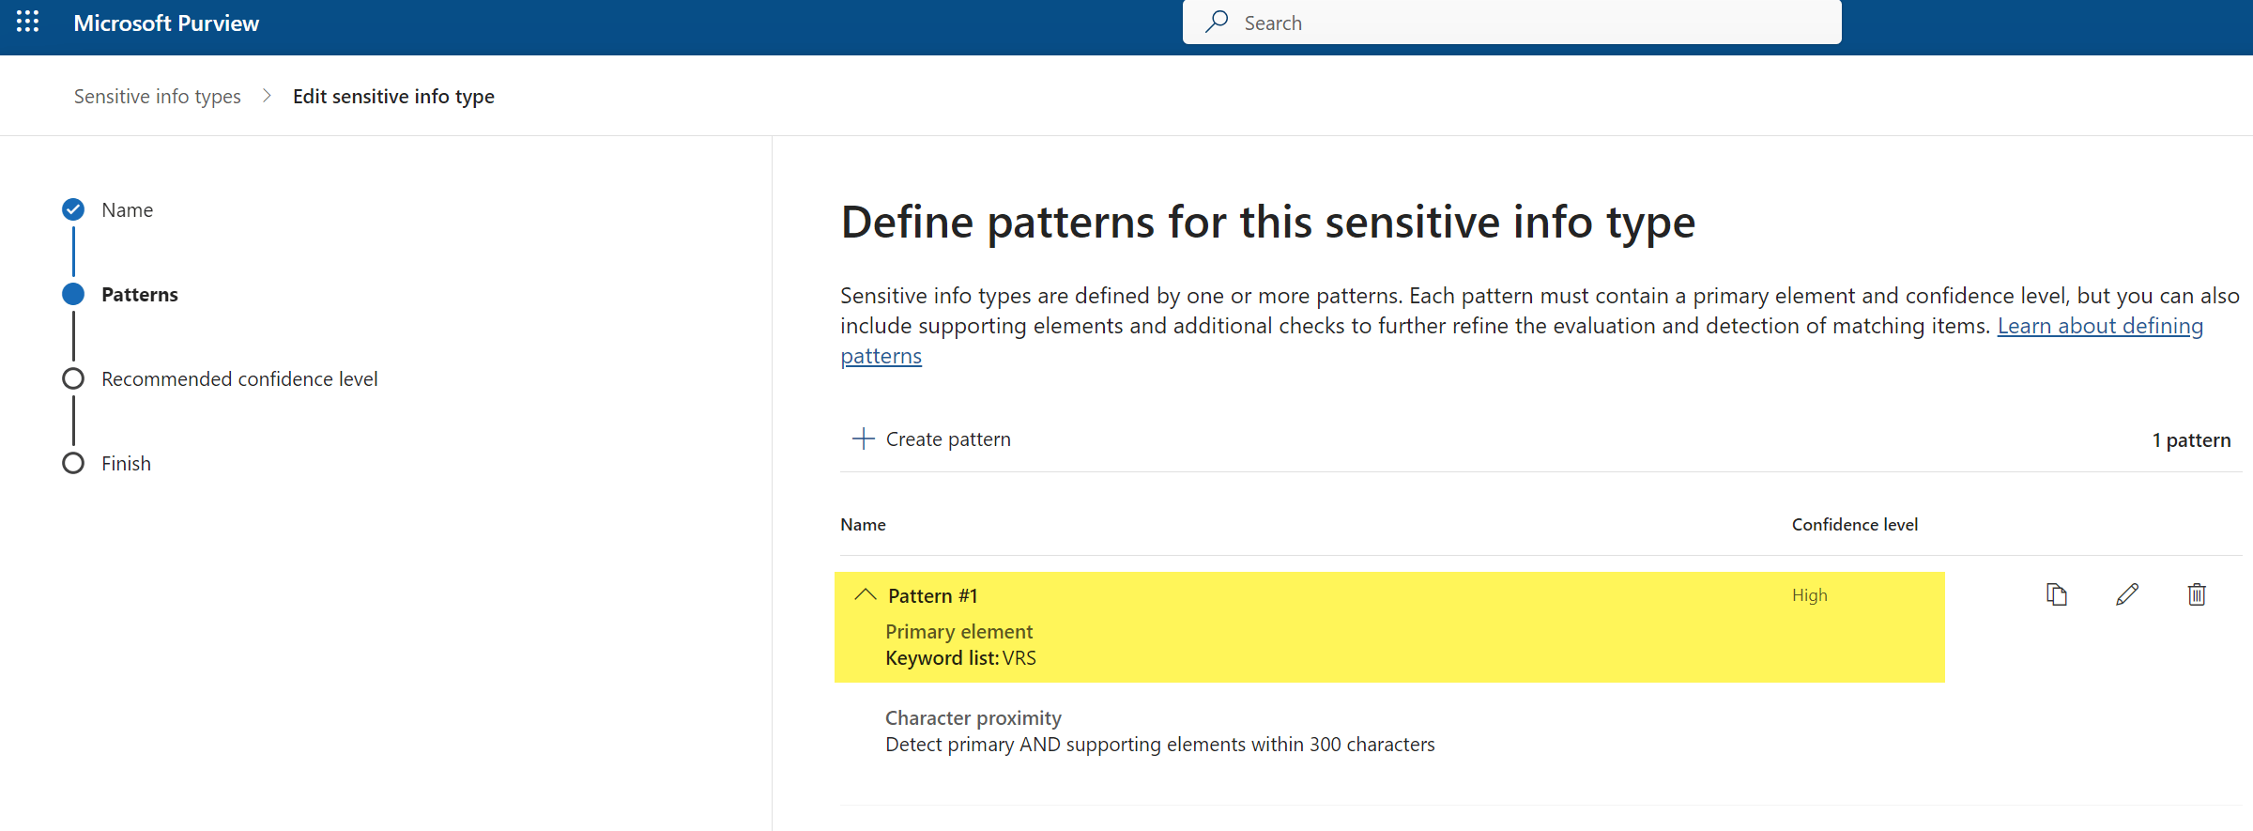
Task: Click the completed Name step checkmark
Action: click(73, 209)
